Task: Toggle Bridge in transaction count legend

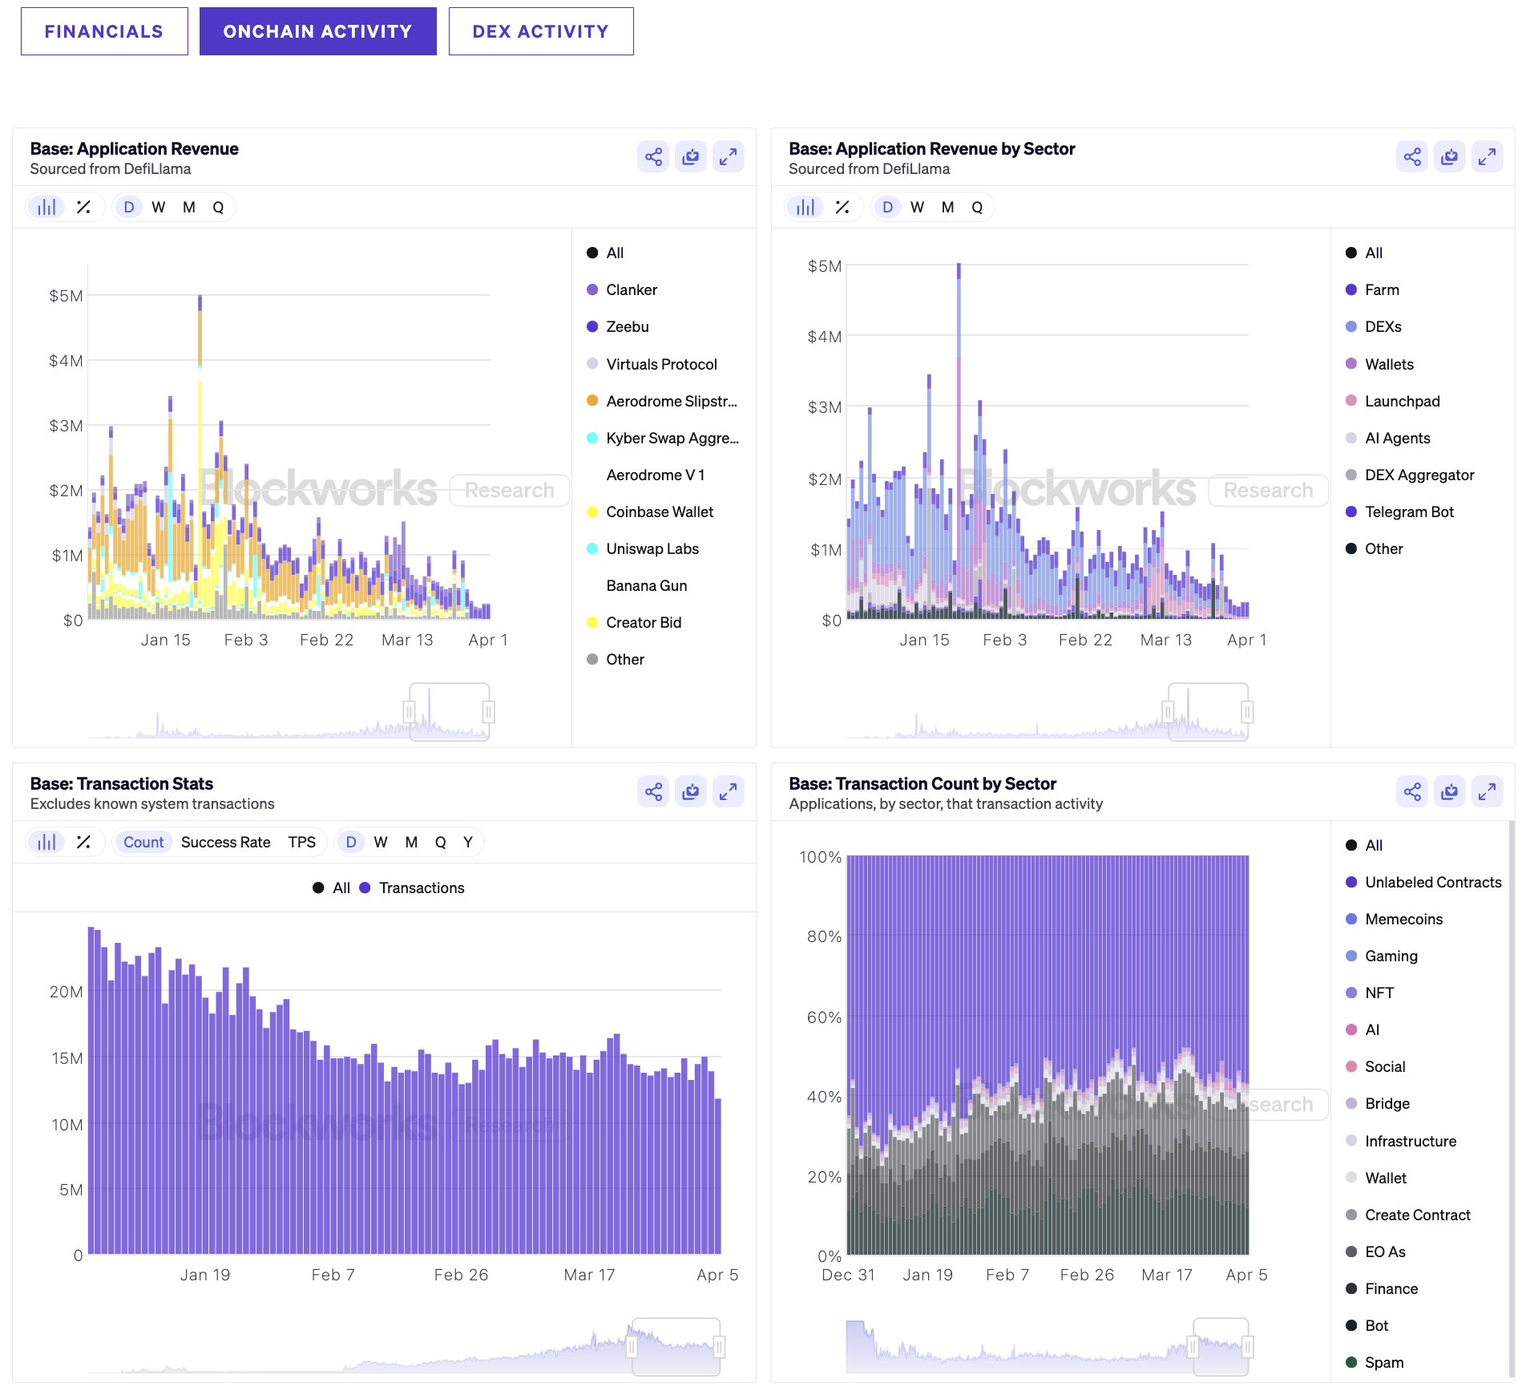Action: tap(1378, 1103)
